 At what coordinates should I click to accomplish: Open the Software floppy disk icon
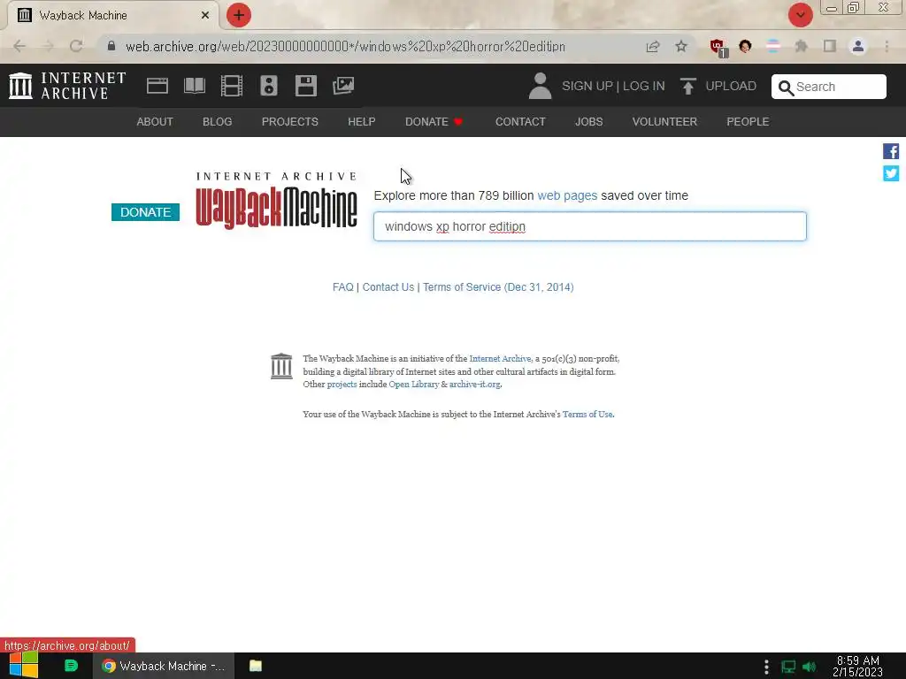click(x=305, y=86)
